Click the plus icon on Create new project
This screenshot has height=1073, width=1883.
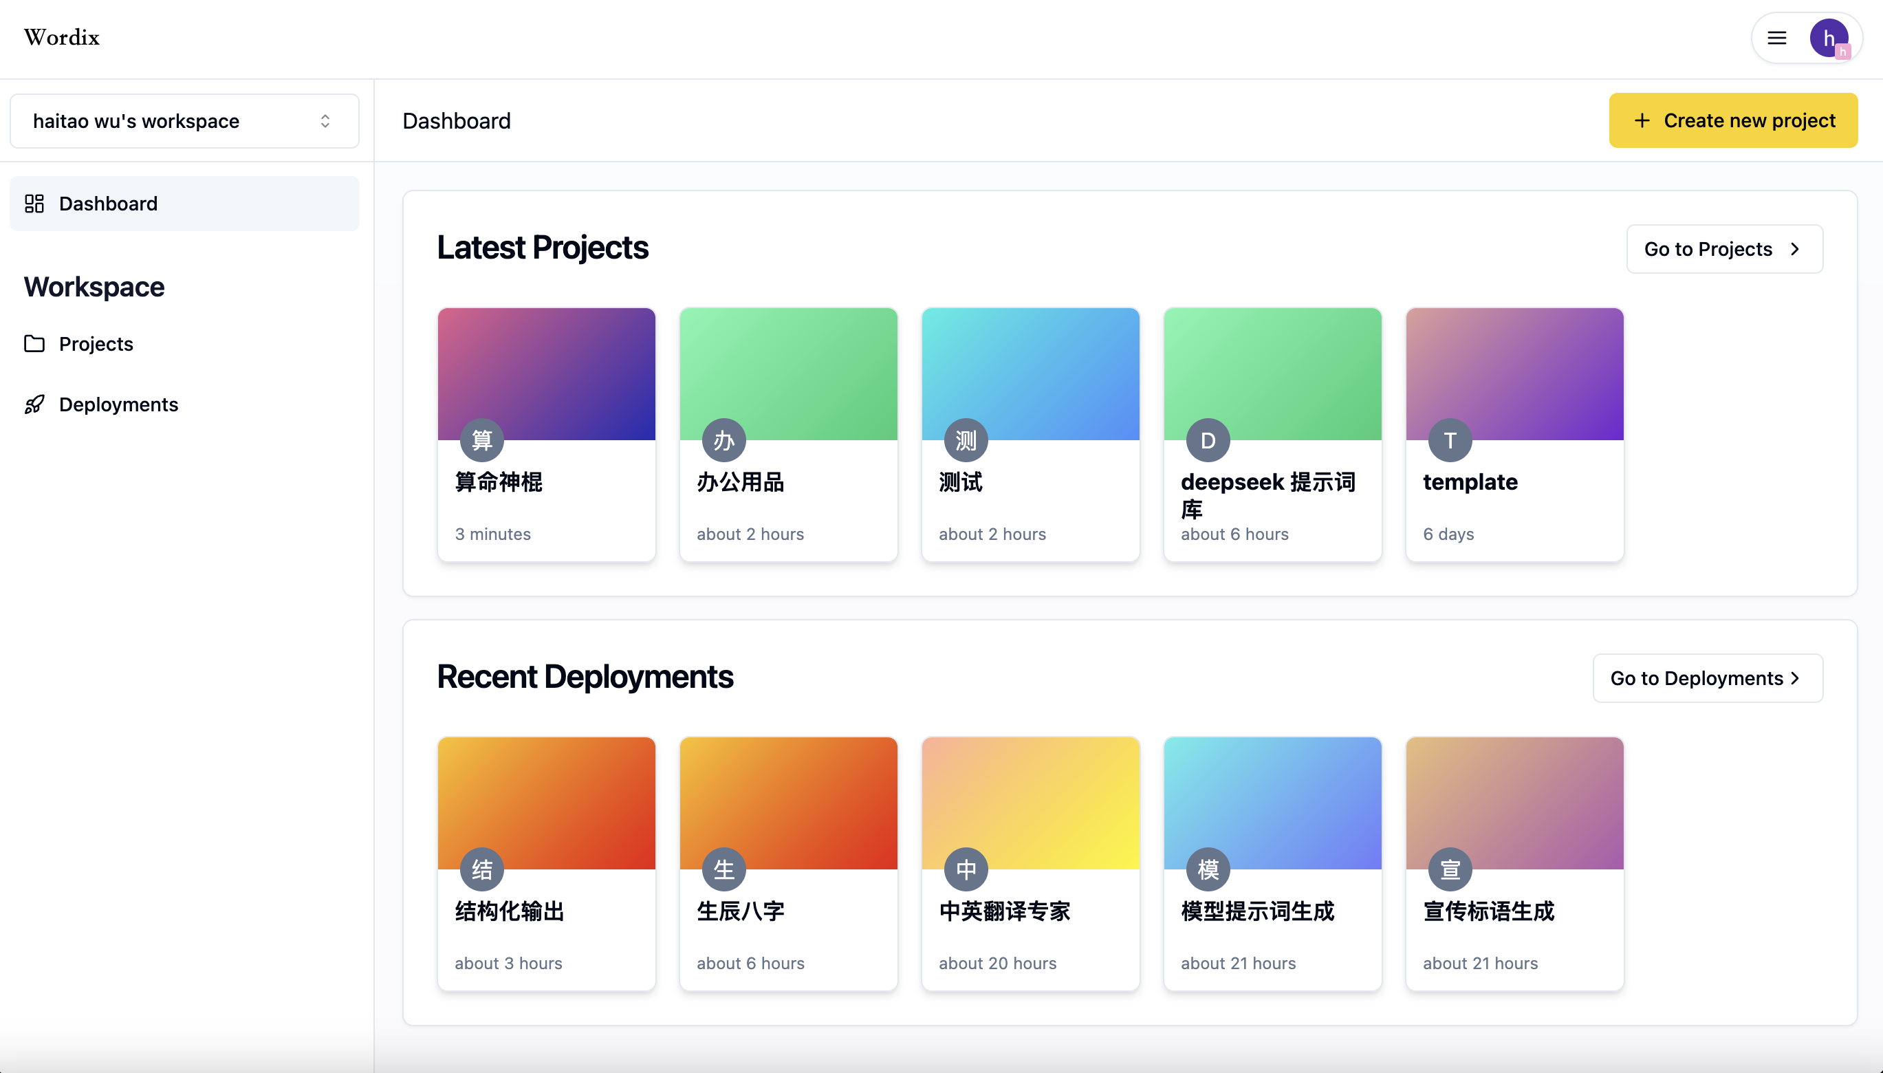1642,120
